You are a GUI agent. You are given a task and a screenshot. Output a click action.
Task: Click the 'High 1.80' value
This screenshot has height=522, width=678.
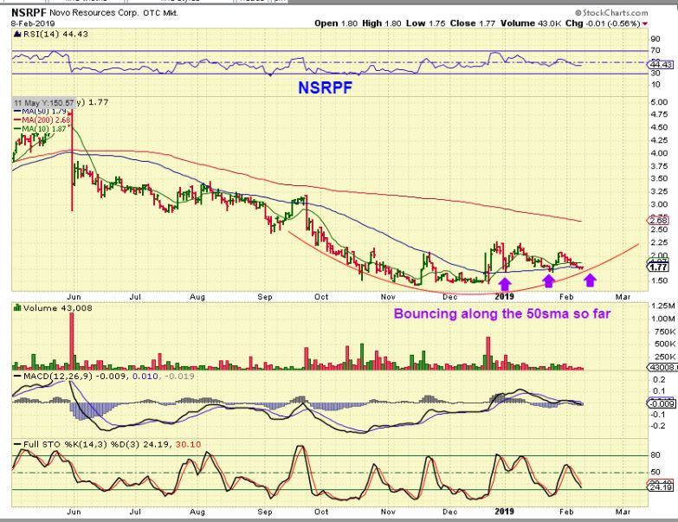(381, 23)
